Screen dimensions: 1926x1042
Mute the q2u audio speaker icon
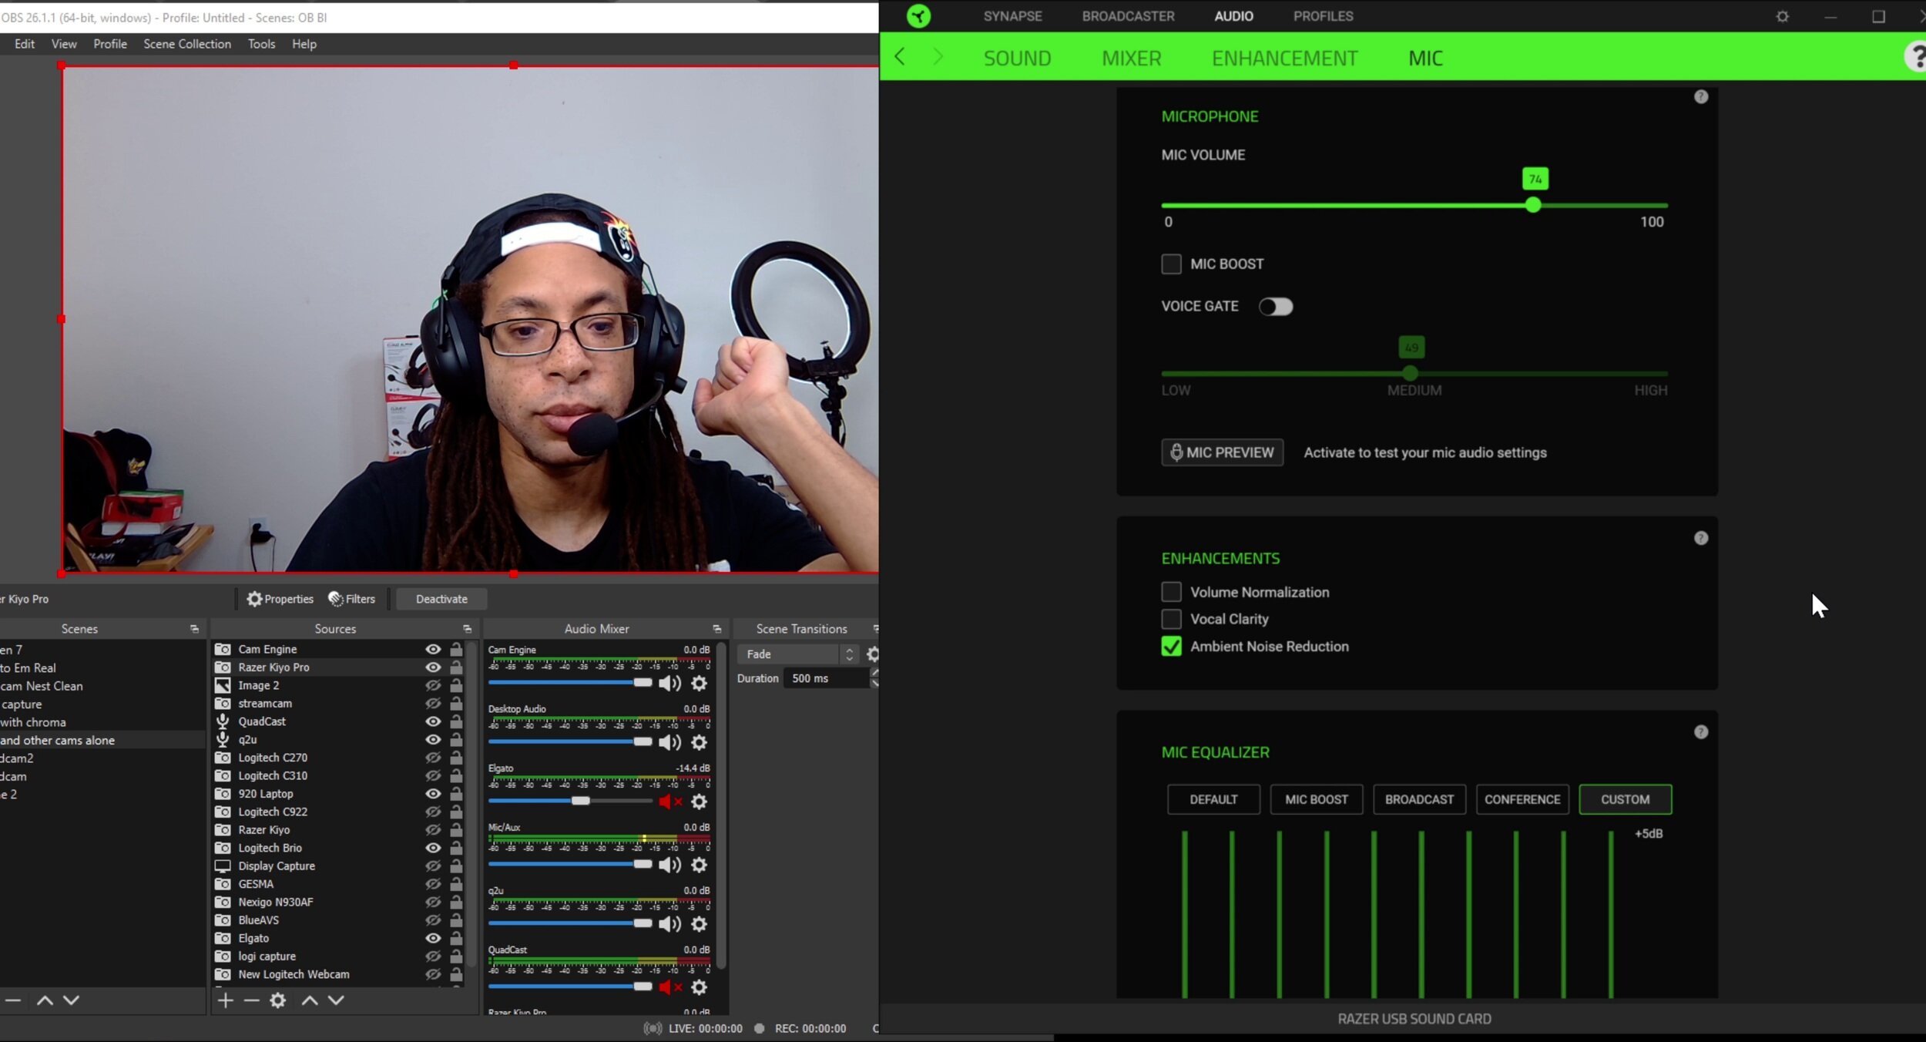[669, 924]
